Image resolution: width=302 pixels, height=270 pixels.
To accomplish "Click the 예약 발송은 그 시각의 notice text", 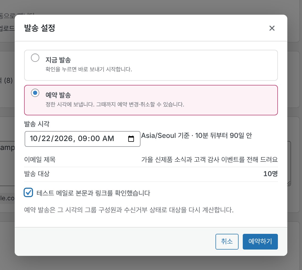I will (129, 210).
